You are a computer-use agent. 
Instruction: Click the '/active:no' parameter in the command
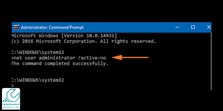[x=92, y=58]
